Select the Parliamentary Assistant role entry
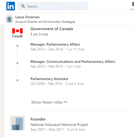The image size is (134, 137). pos(49,79)
